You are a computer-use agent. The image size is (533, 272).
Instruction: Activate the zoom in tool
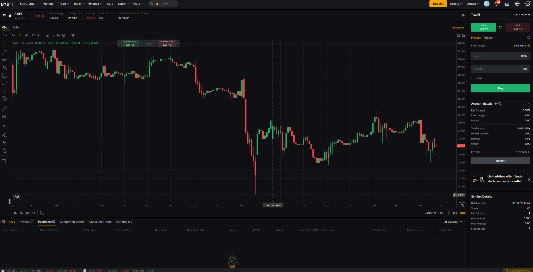(x=4, y=117)
